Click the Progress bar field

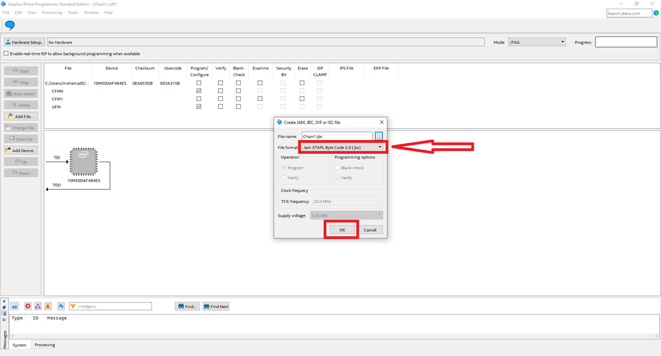click(x=626, y=42)
